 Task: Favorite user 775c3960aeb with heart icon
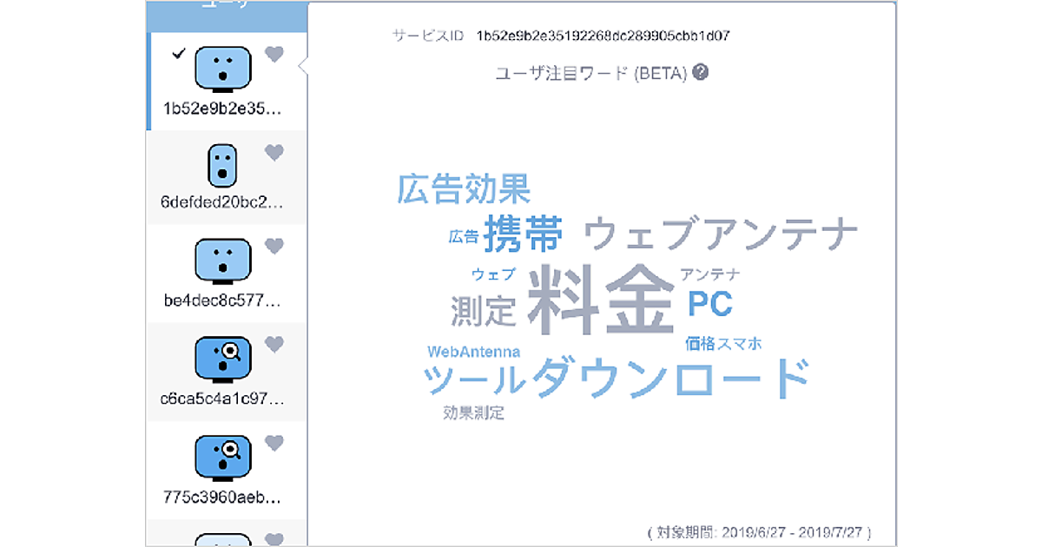pos(274,443)
